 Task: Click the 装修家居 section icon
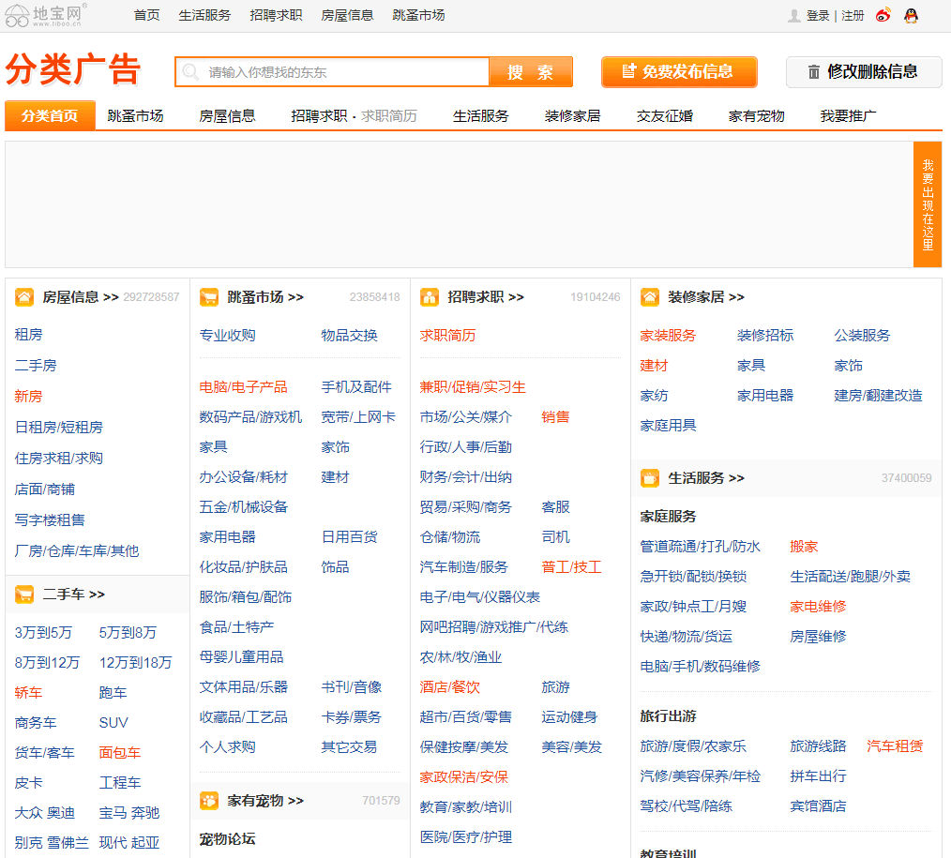click(650, 297)
